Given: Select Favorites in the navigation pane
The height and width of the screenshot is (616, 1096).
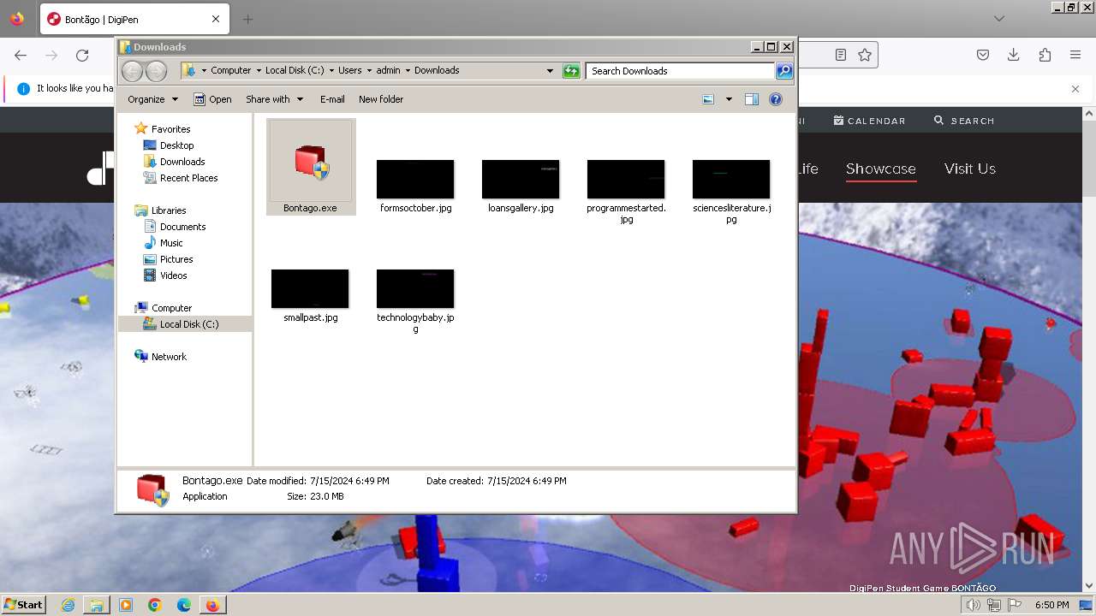Looking at the screenshot, I should click(x=170, y=129).
